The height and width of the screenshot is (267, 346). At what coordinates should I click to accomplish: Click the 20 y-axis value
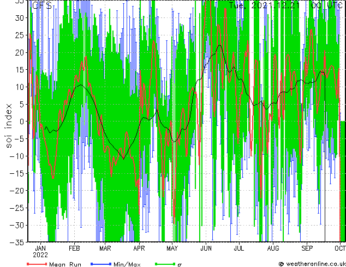(19, 52)
